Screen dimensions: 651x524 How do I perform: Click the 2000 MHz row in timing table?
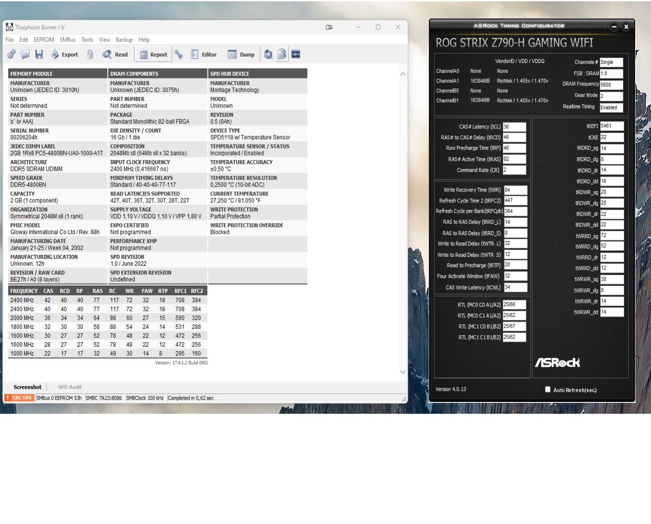click(x=107, y=318)
